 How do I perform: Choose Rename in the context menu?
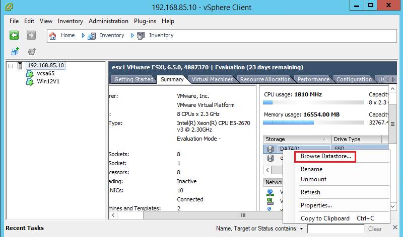tap(311, 169)
